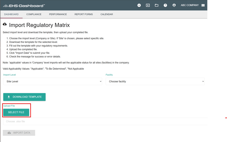Click the upload box icon in header
Image resolution: width=227 pixels, height=142 pixels.
coord(148,5)
